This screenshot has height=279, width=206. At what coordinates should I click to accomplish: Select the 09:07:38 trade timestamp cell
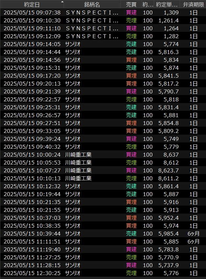tap(32, 13)
